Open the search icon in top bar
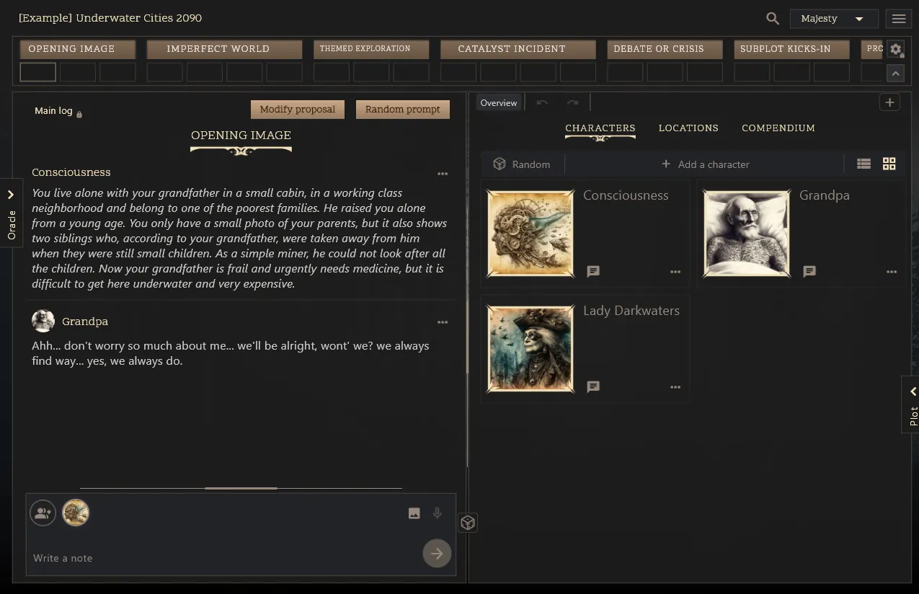 (773, 19)
